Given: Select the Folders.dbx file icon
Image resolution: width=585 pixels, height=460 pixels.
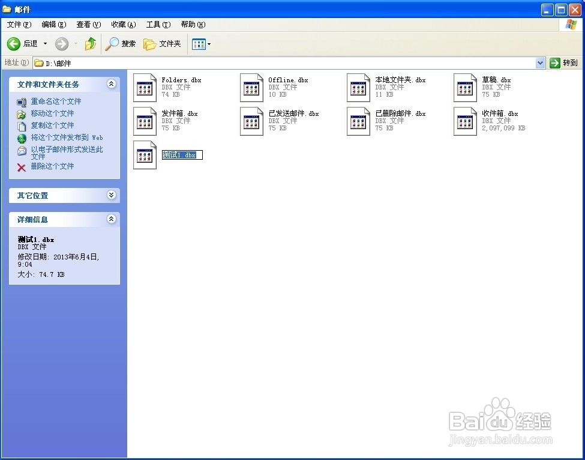Looking at the screenshot, I should (144, 86).
